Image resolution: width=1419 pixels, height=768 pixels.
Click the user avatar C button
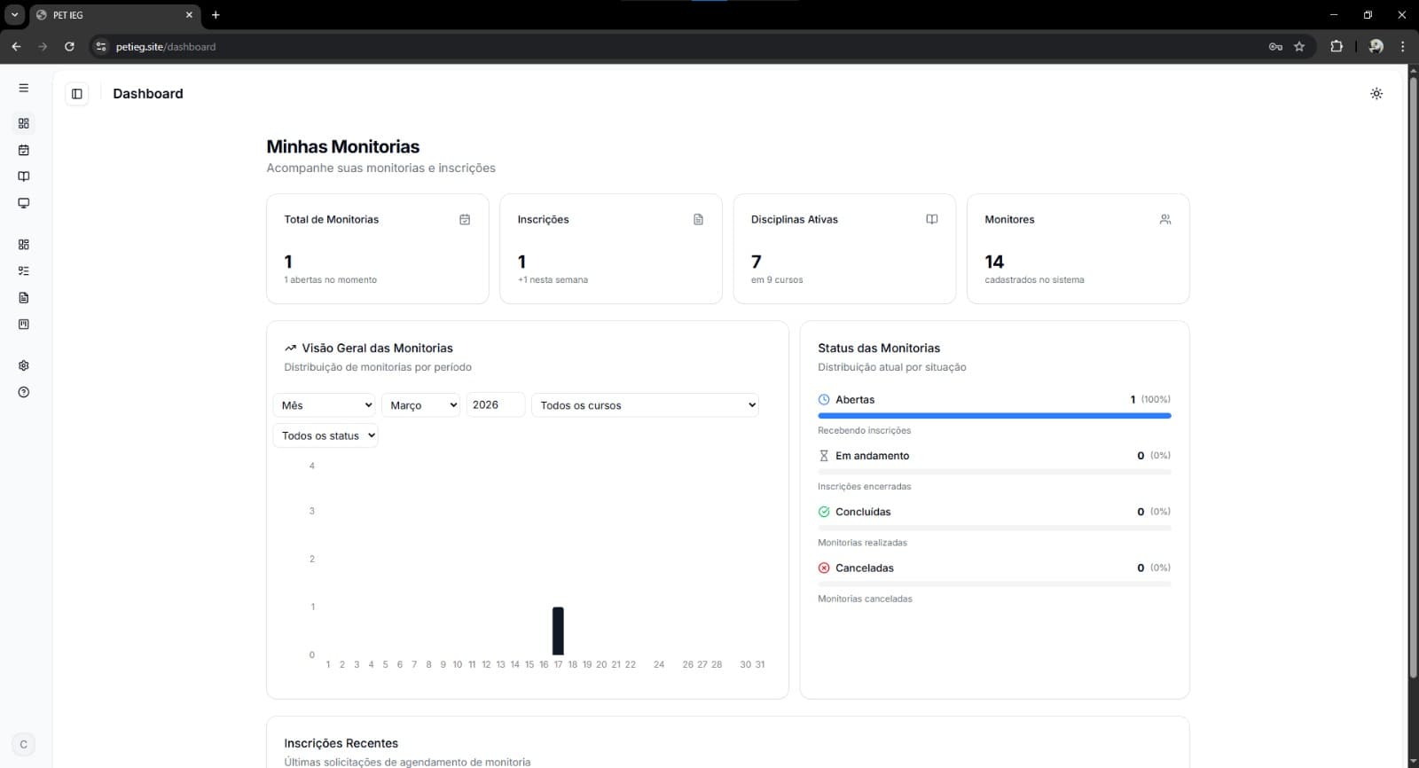(24, 744)
